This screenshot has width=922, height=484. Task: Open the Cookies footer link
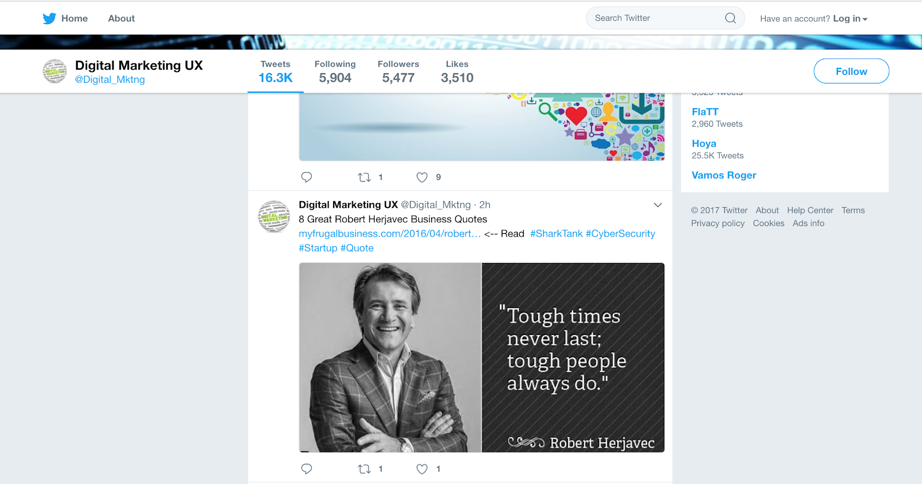point(769,223)
